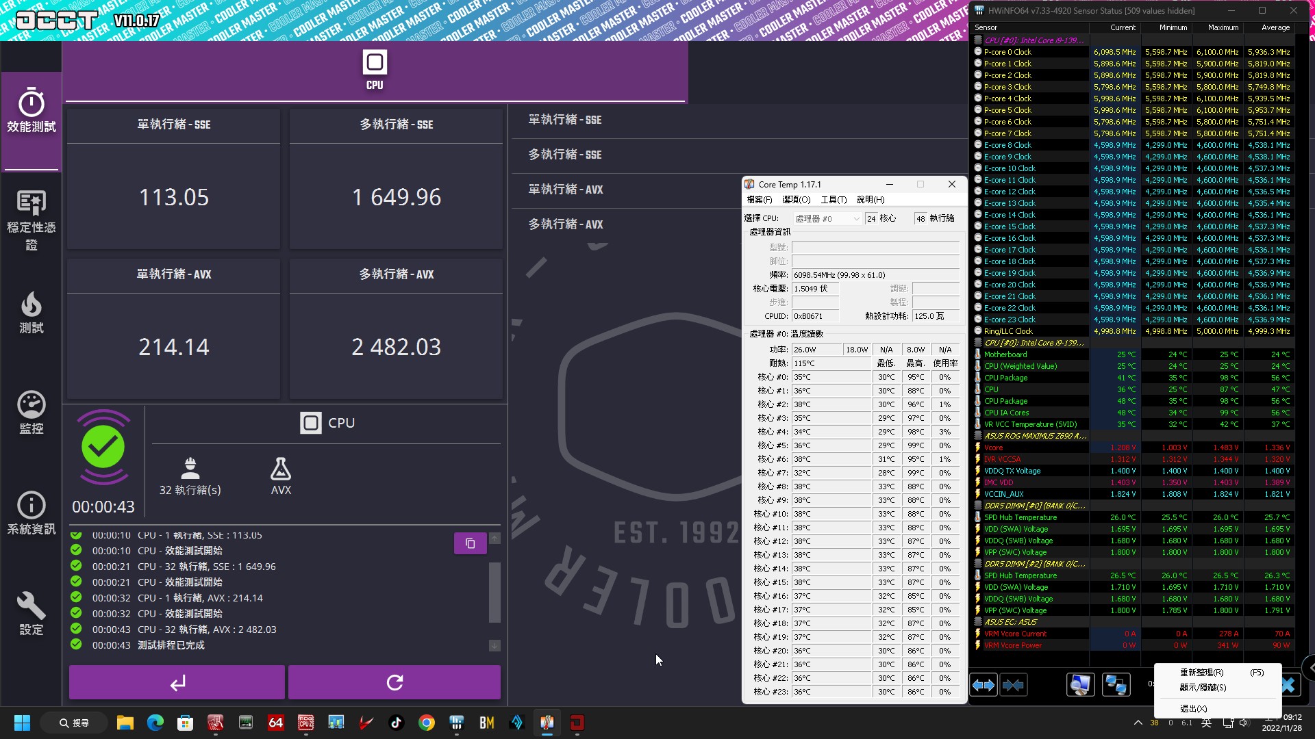
Task: Click HWiNFO network computers icon button
Action: (1116, 685)
